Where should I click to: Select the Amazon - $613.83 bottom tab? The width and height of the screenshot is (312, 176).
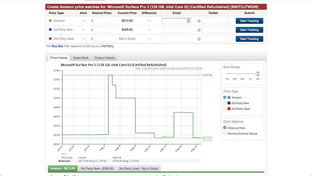coord(62,169)
